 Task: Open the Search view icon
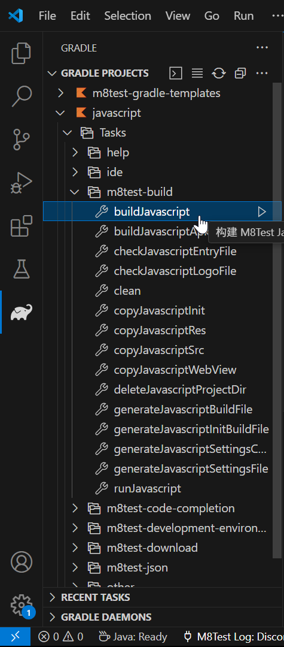point(21,96)
